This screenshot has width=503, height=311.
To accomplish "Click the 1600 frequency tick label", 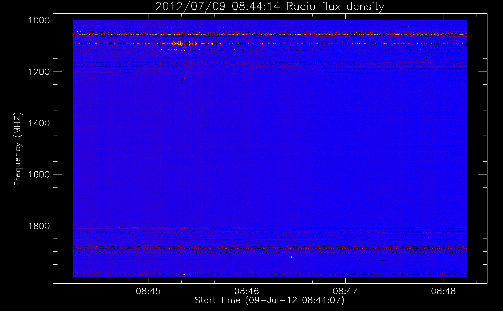I will 39,174.
